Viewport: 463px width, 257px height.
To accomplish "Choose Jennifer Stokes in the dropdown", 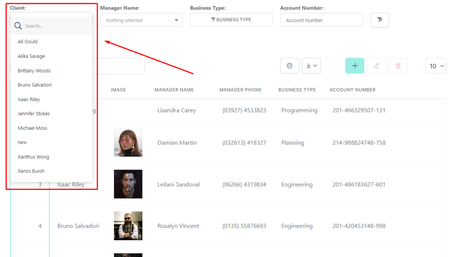I will tap(33, 113).
